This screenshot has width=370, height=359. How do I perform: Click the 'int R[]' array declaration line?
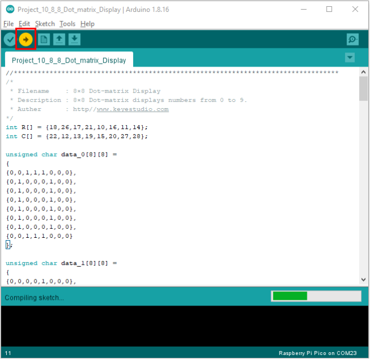(77, 127)
